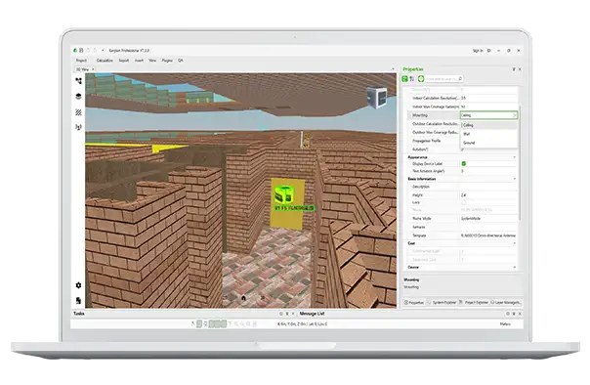This screenshot has width=590, height=385.
Task: Open the Calculation menu
Action: coord(105,61)
